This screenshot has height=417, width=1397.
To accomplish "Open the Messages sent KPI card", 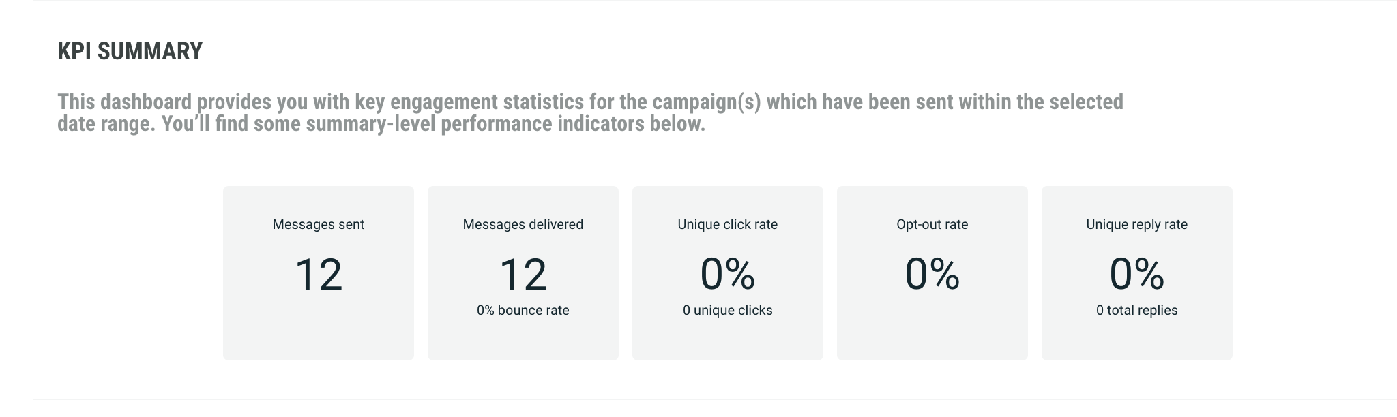I will [319, 337].
